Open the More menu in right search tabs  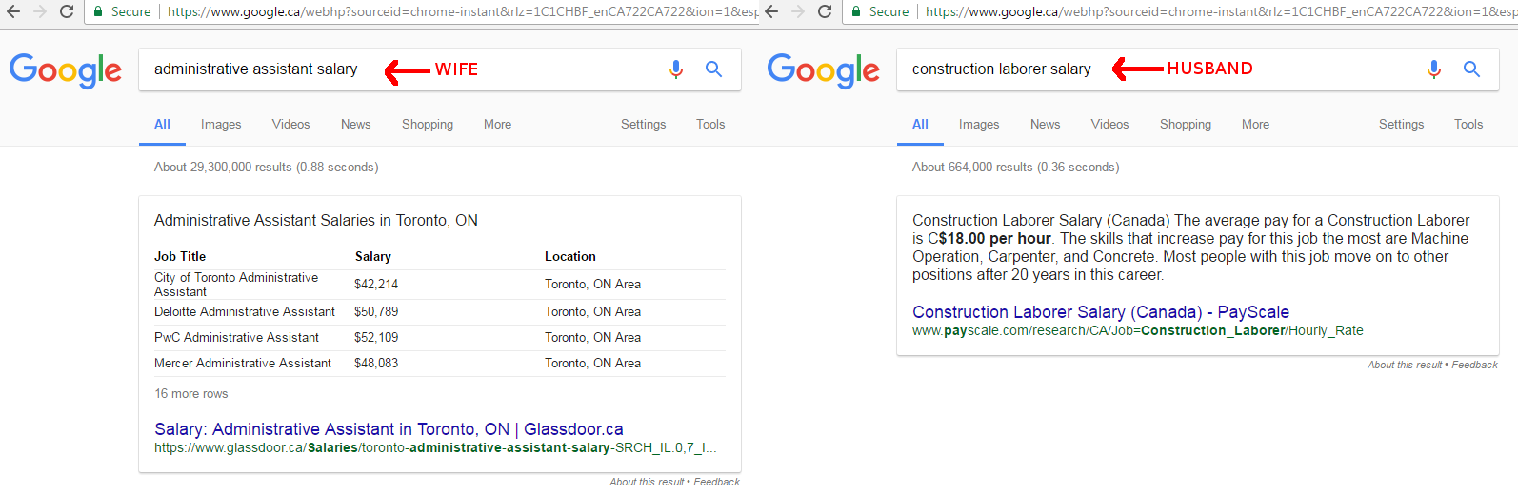[x=1255, y=124]
